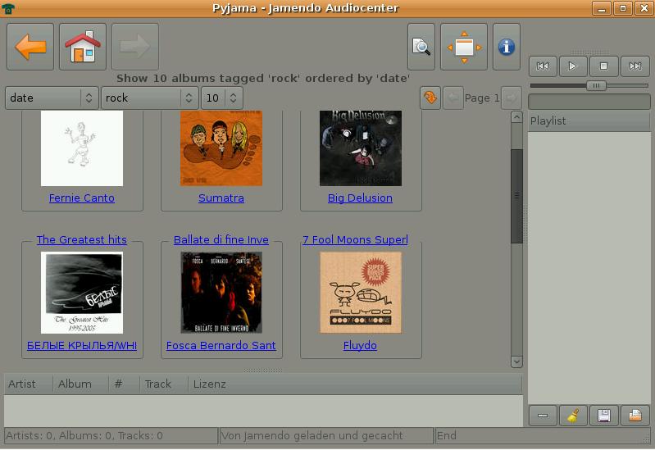
Task: Sort tracks by Artist column
Action: tap(28, 384)
